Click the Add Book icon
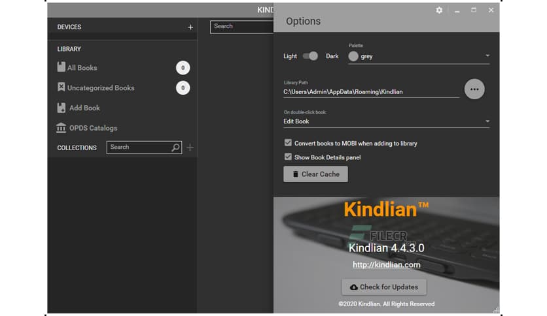The width and height of the screenshot is (547, 316). tap(61, 108)
